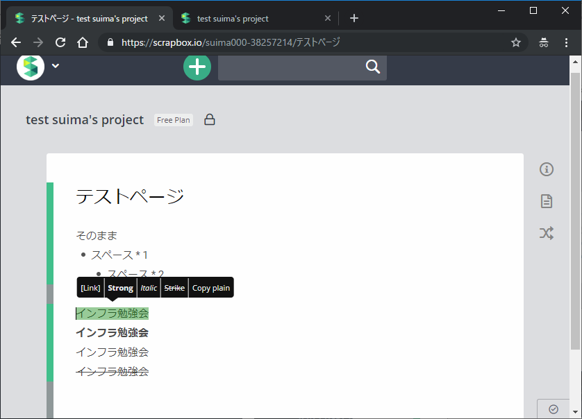Apply Italic formatting to selection

point(149,288)
